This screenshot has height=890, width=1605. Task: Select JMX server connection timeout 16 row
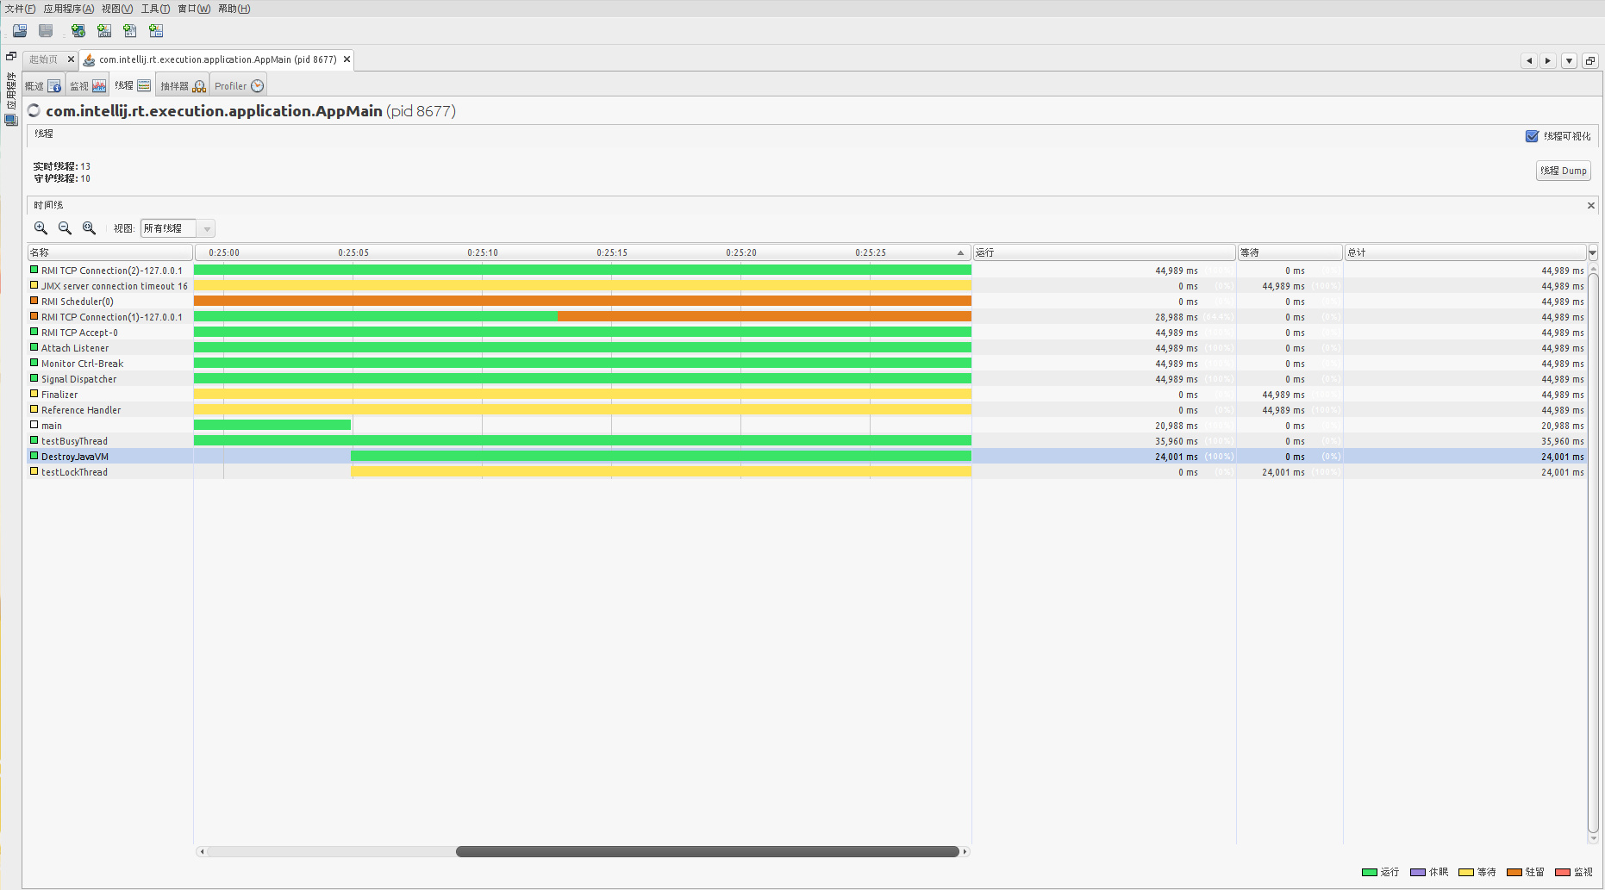[x=807, y=286]
